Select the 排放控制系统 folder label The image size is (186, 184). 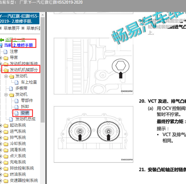coord(22,168)
